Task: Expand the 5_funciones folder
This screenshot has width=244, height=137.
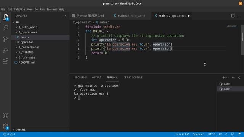Action: click(x=16, y=57)
